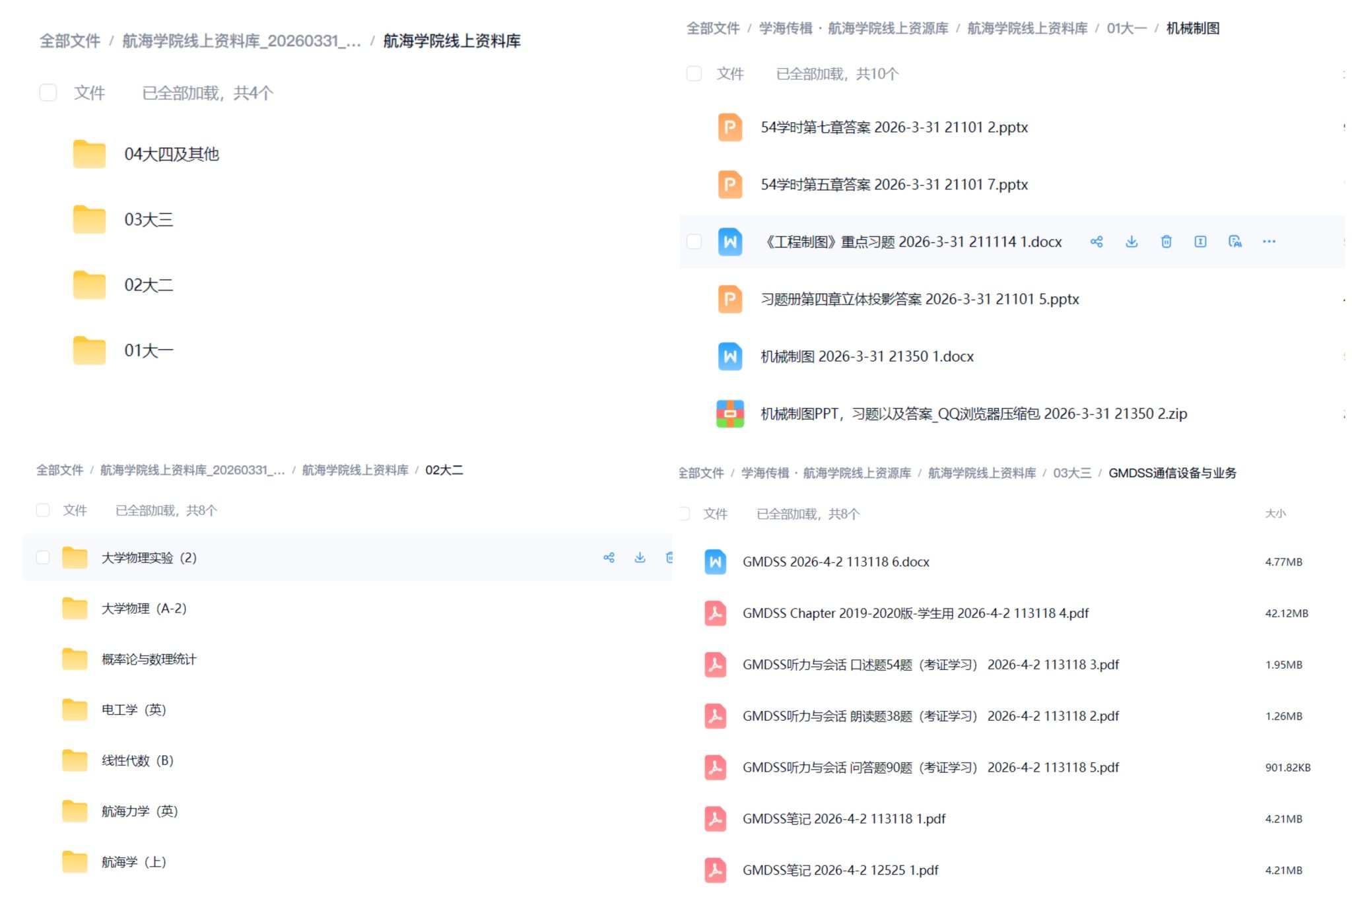Navigate to 03大三 breadcrumb in GMDSS path
The height and width of the screenshot is (901, 1352).
pos(1071,473)
